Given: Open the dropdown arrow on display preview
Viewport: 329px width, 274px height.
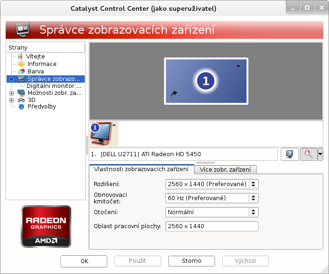Looking at the screenshot, I should coord(238,66).
